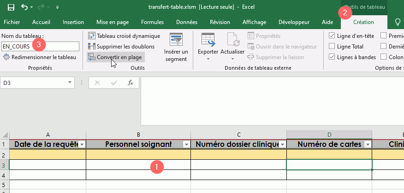The width and height of the screenshot is (404, 193).
Task: Enable the Ligne Total checkbox
Action: point(332,47)
